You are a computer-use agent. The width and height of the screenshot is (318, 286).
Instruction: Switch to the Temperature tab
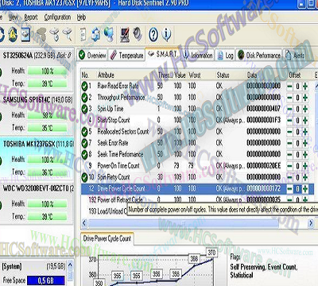pyautogui.click(x=127, y=56)
